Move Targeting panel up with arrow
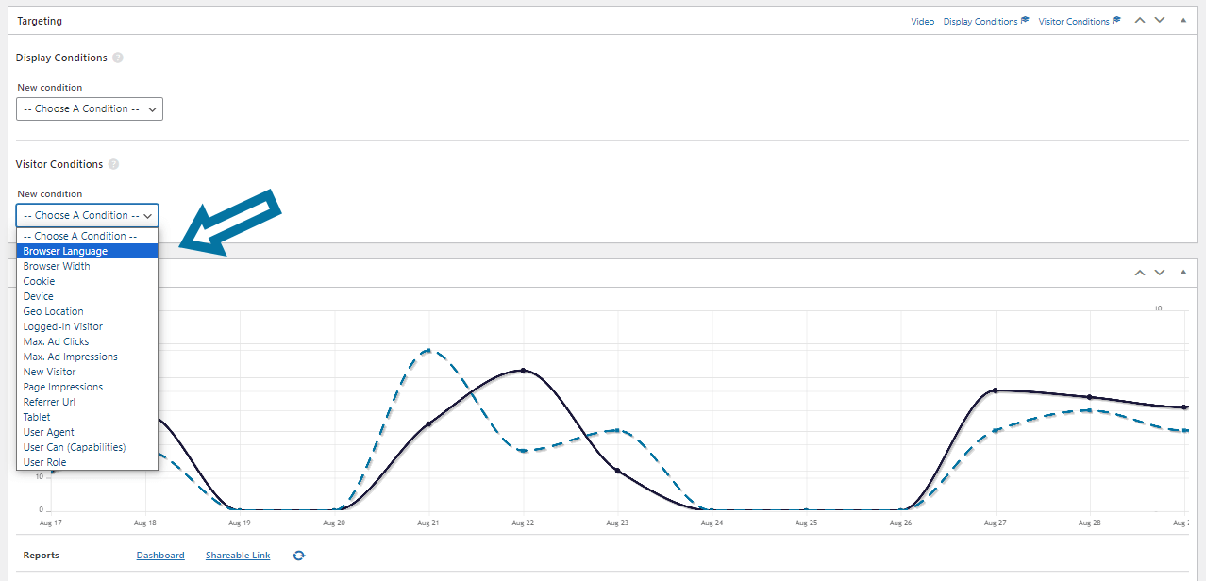The width and height of the screenshot is (1206, 581). click(x=1140, y=20)
